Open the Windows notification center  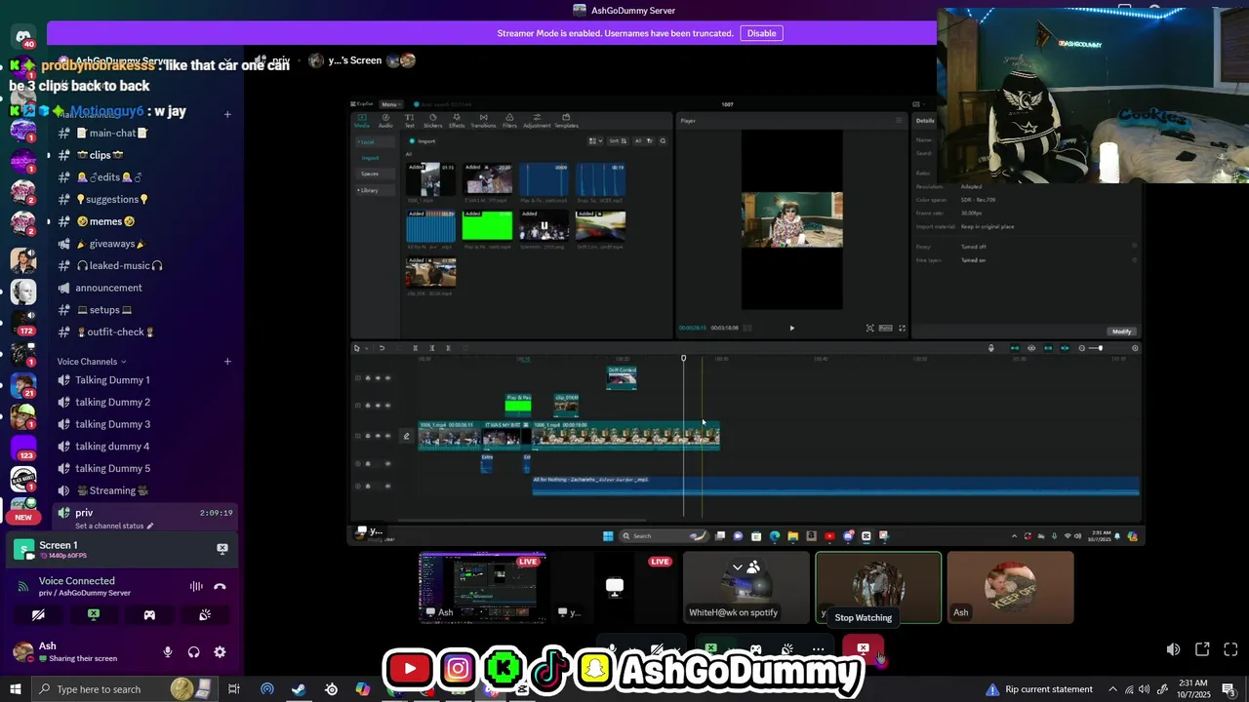[1229, 689]
